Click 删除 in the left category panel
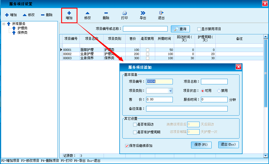 (47, 15)
